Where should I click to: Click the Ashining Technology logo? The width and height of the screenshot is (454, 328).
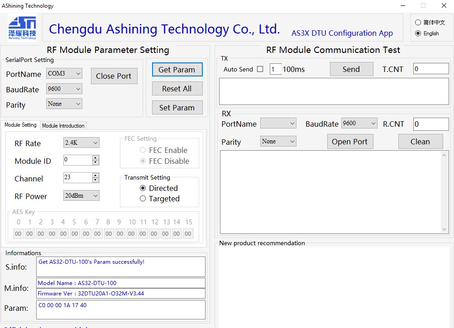pos(22,28)
